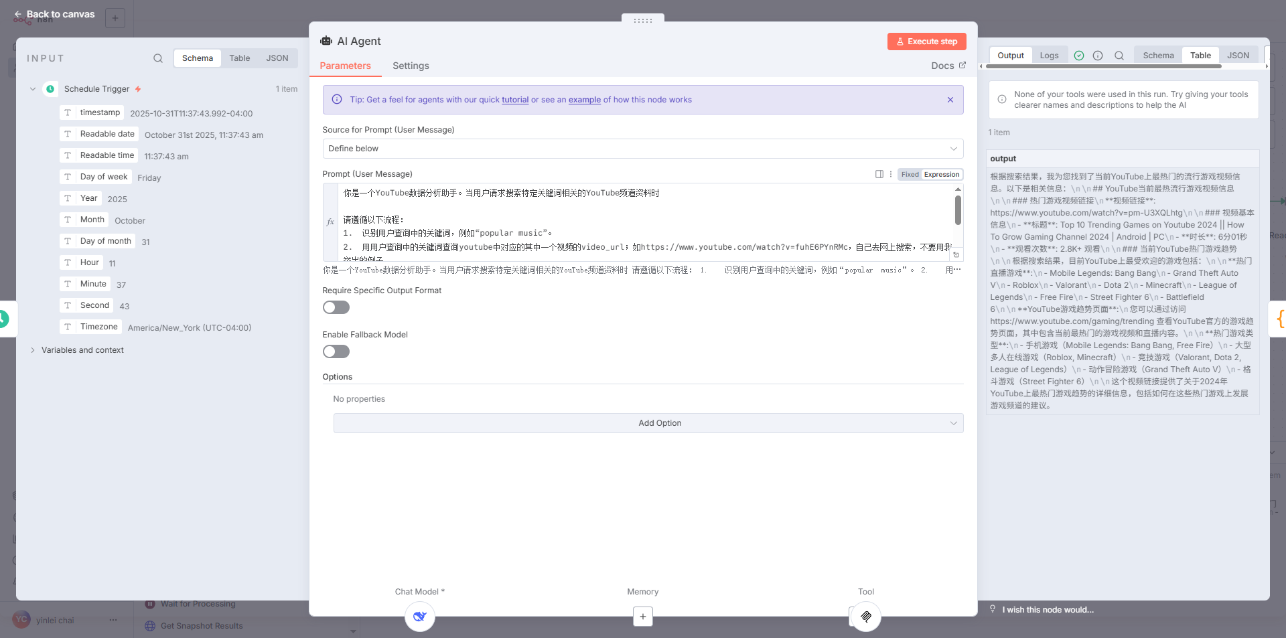
Task: Click the type icon next to Timezone
Action: coord(68,327)
